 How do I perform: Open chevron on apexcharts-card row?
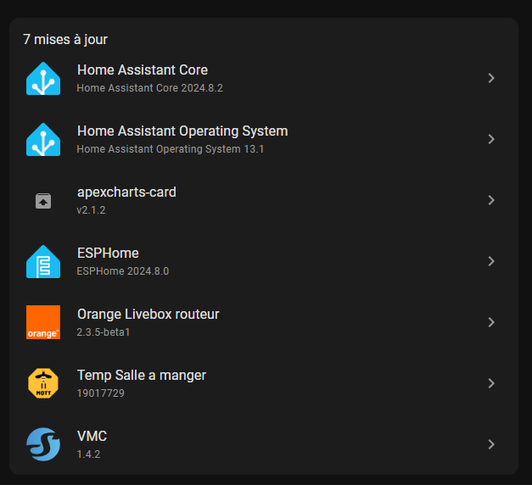click(x=491, y=200)
